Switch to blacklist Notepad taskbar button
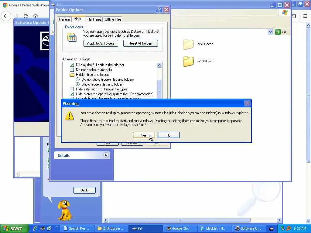 (214, 229)
